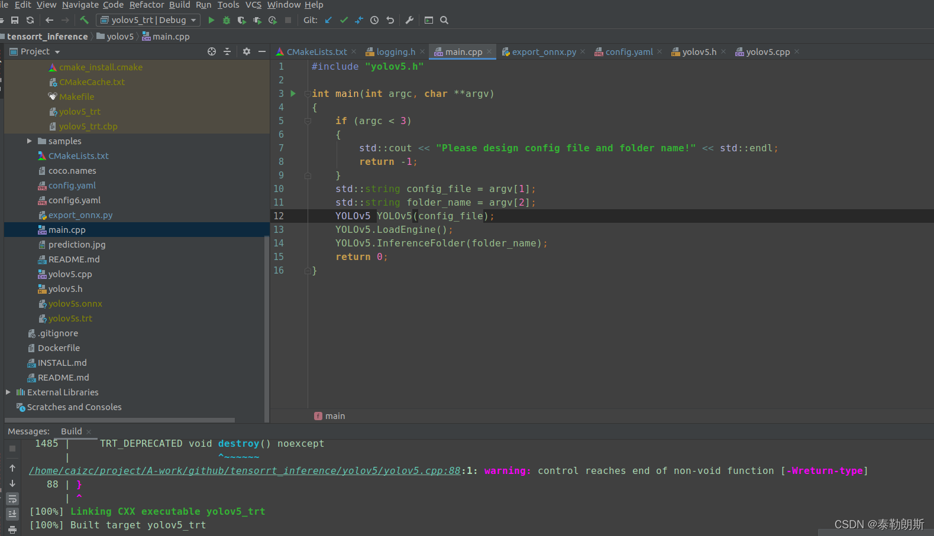The height and width of the screenshot is (536, 934).
Task: Print the build output with printer icon
Action: [x=12, y=530]
